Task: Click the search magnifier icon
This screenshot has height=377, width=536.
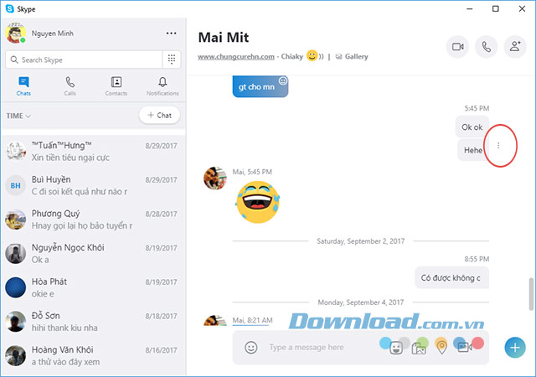Action: pos(14,59)
